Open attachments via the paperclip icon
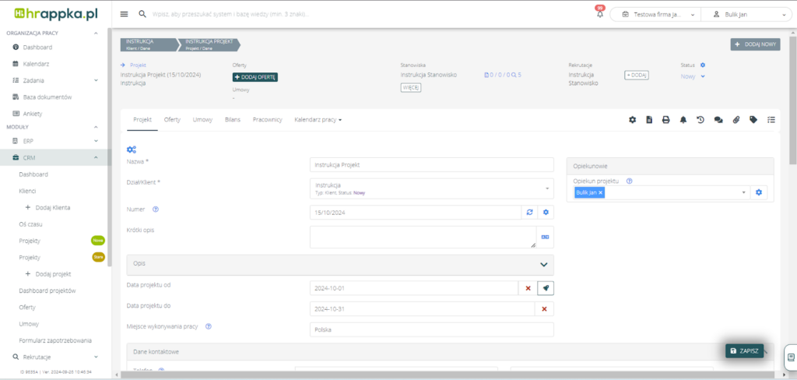Image resolution: width=797 pixels, height=380 pixels. pos(736,120)
